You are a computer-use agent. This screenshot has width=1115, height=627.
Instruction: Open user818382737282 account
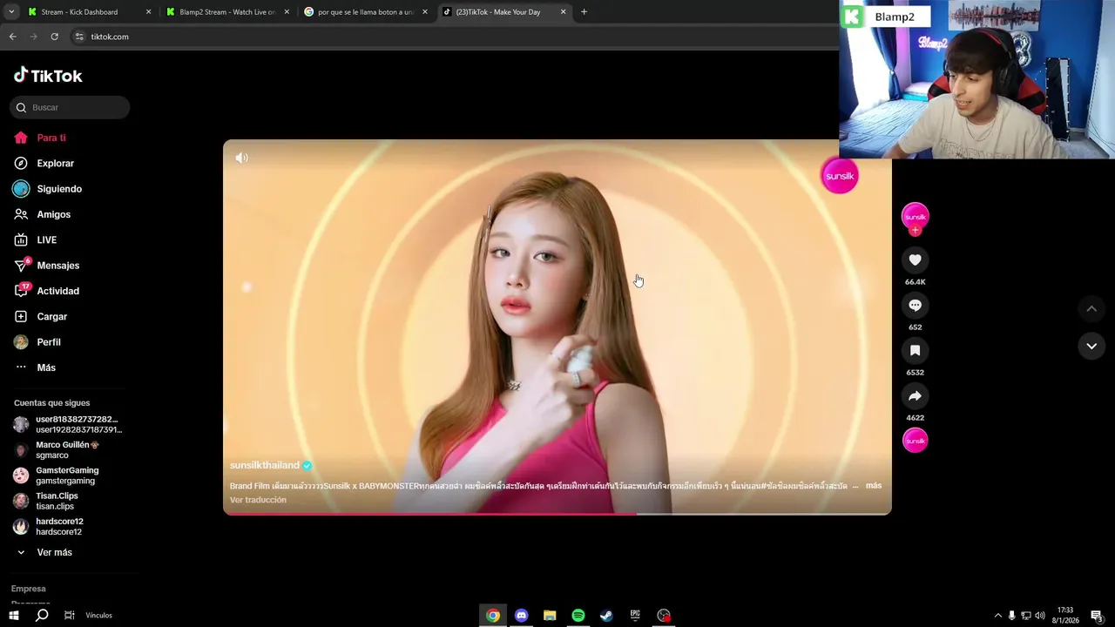point(67,424)
